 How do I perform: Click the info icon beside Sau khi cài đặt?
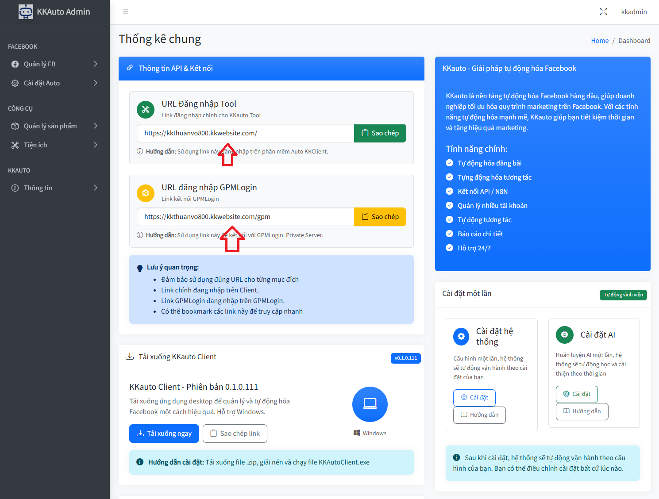[456, 457]
